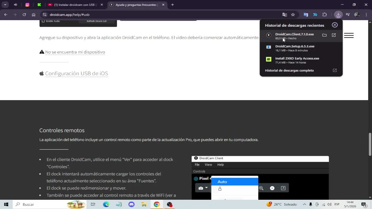Open the Chrome tab search dropdown arrow
Image resolution: width=372 pixels, height=209 pixels.
5,5
